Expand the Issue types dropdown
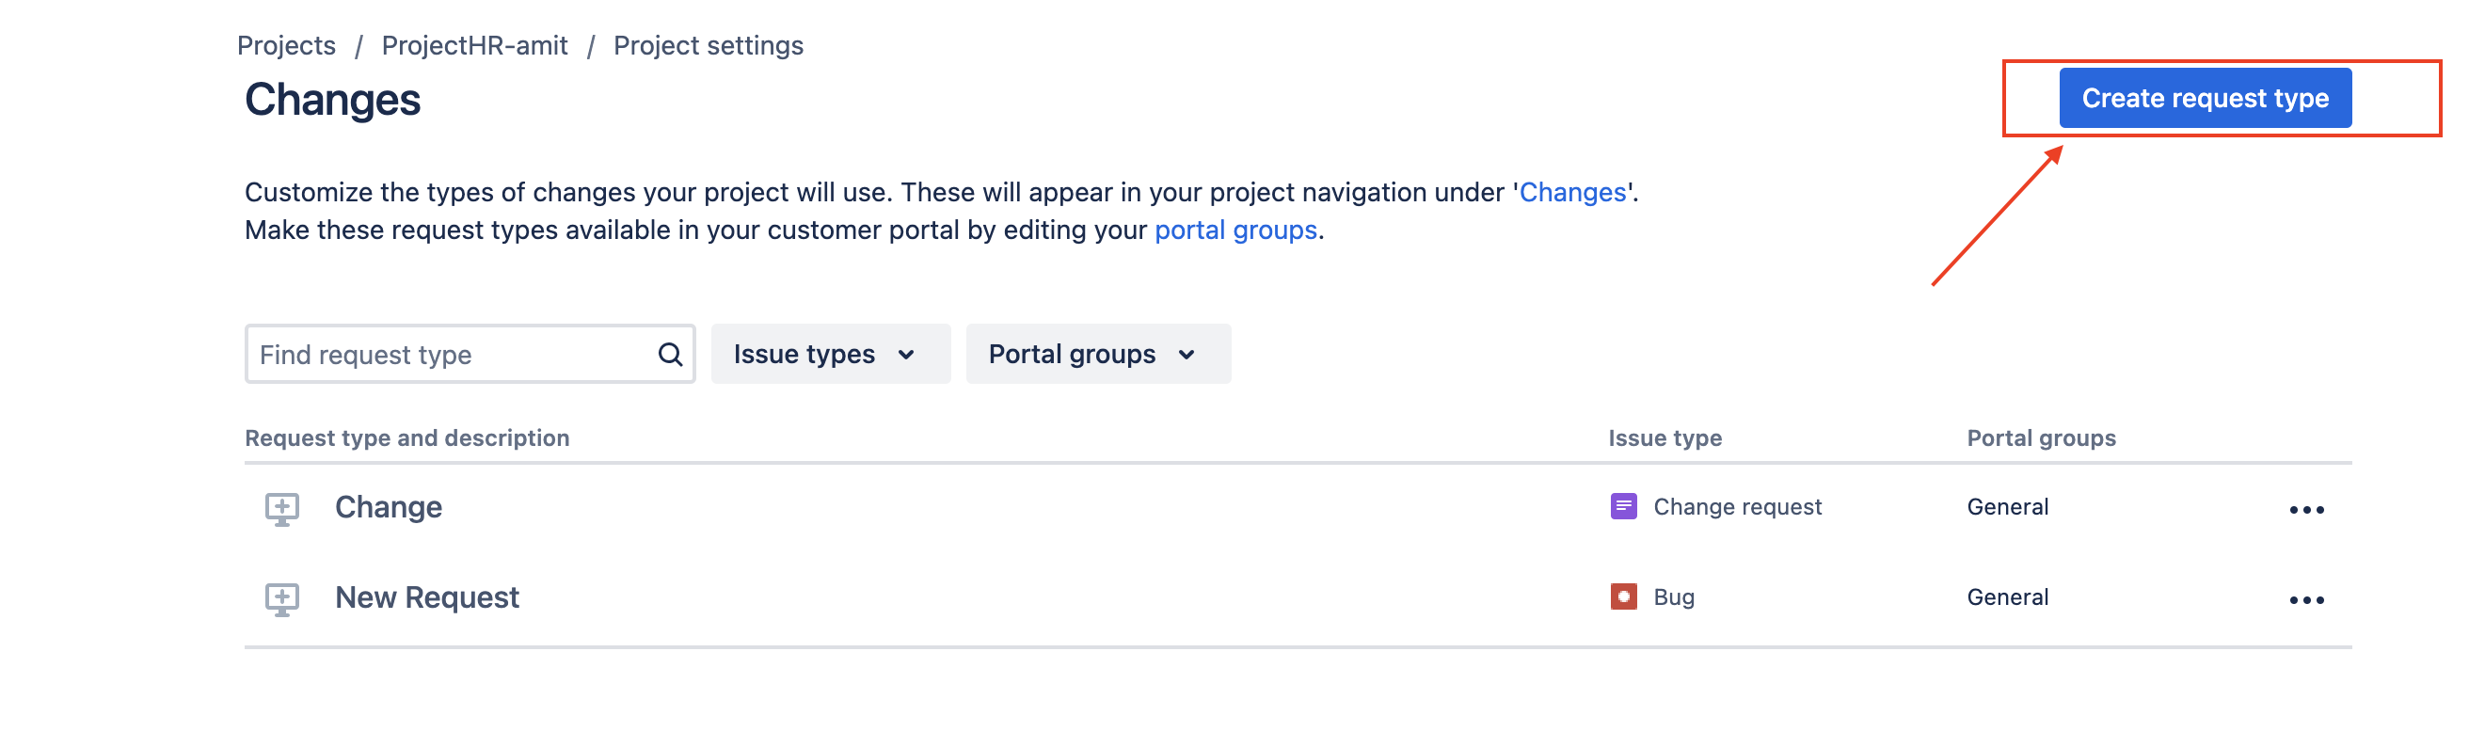 pyautogui.click(x=829, y=355)
